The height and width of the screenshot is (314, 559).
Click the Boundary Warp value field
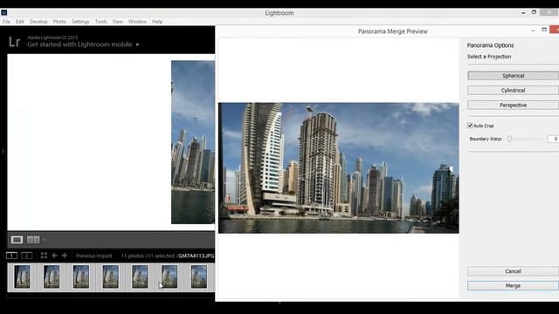click(x=553, y=139)
